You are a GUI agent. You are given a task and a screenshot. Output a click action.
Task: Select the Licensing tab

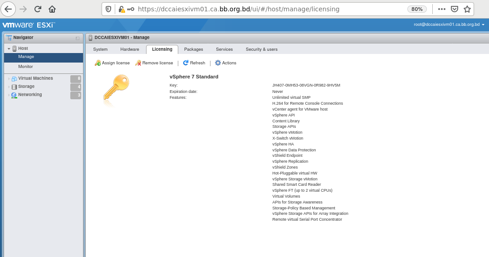coord(162,49)
